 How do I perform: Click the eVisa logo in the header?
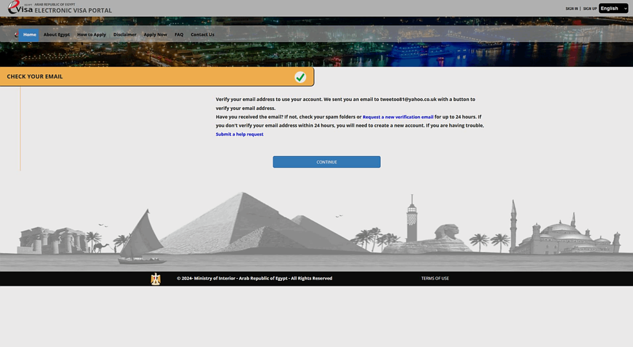tap(20, 8)
